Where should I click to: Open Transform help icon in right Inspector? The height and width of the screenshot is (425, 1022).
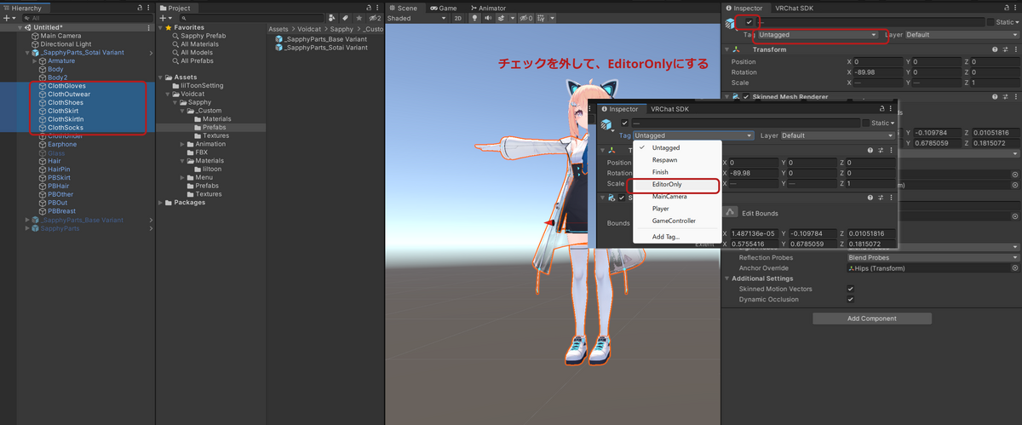click(994, 49)
